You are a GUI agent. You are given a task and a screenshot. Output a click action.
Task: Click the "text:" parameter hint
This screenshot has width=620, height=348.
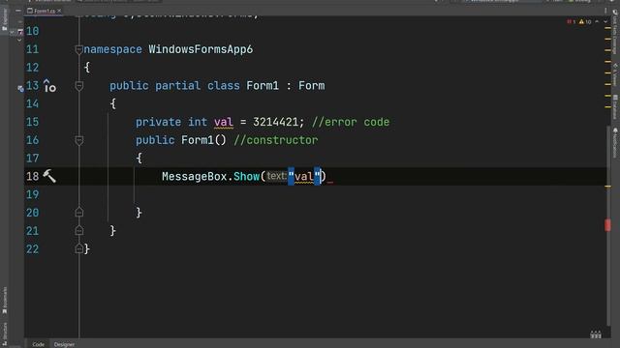[x=276, y=176]
